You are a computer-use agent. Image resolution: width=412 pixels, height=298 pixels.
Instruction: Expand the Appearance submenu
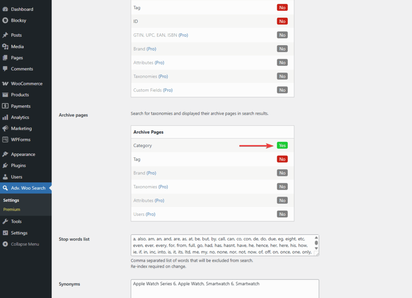coord(24,154)
